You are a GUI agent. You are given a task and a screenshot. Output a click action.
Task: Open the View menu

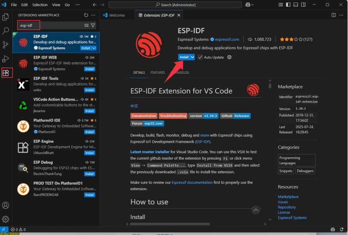[56, 5]
